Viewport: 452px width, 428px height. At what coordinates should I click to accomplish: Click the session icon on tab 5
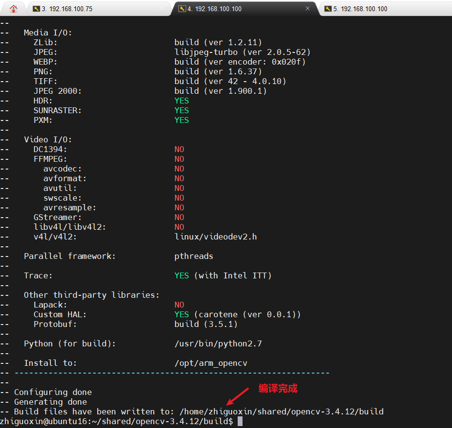pyautogui.click(x=327, y=8)
